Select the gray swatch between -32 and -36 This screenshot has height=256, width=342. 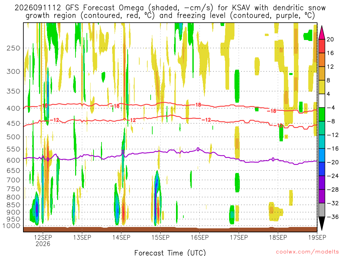[322, 210]
